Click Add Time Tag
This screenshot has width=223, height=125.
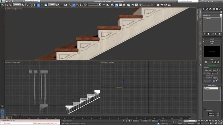164,124
